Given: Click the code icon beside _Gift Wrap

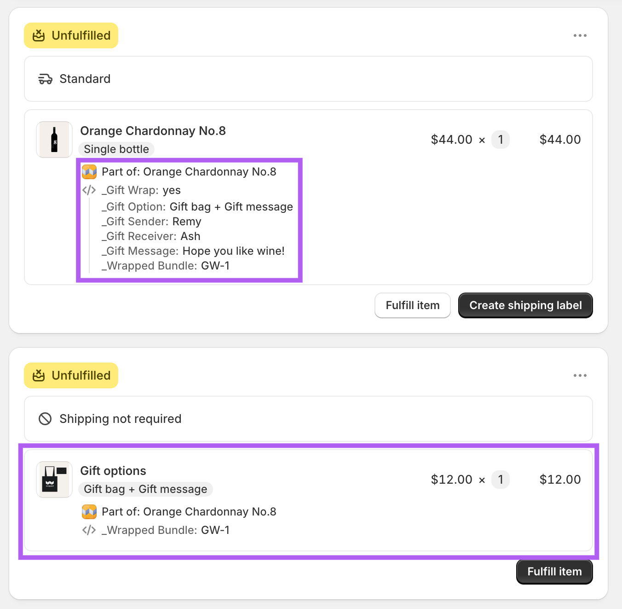Looking at the screenshot, I should [89, 190].
